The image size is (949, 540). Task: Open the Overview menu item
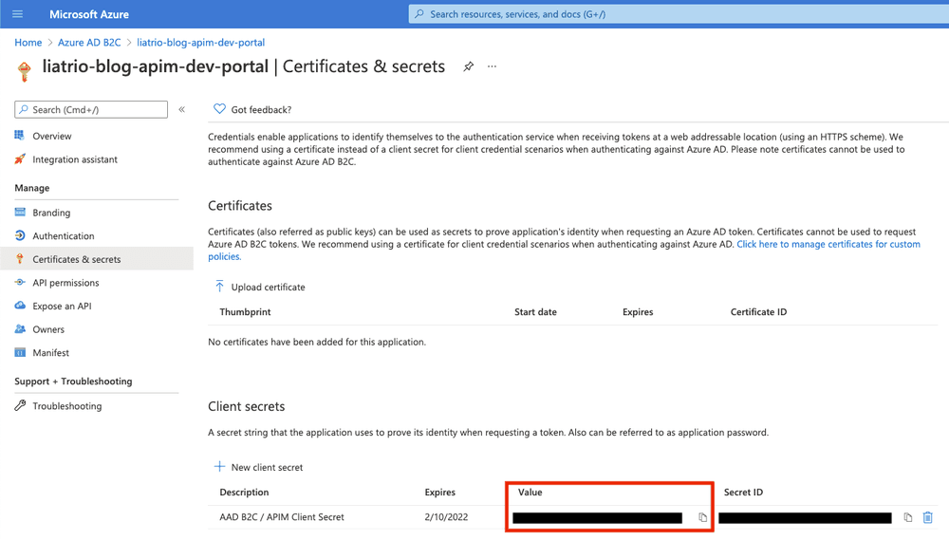(52, 137)
